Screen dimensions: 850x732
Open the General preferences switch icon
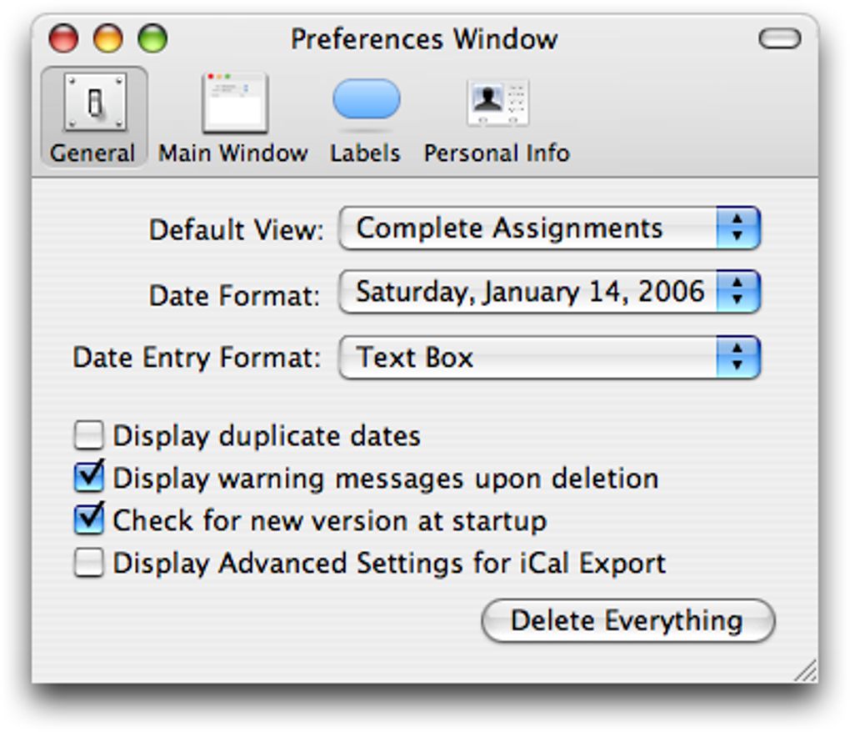(95, 103)
